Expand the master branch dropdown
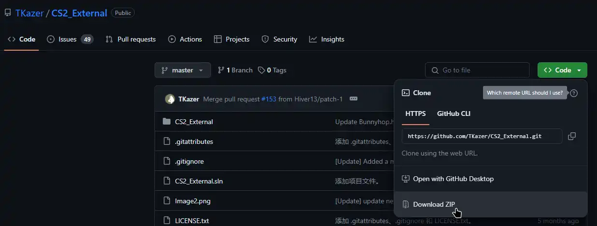This screenshot has height=226, width=597. click(x=183, y=70)
